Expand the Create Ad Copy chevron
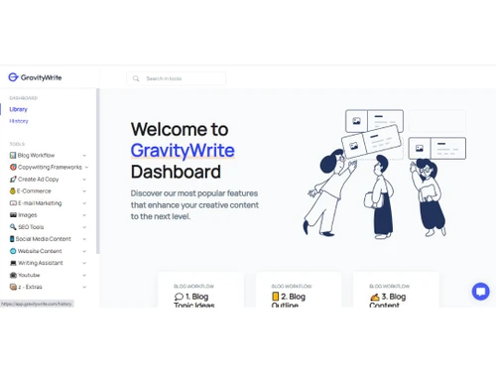 (84, 180)
